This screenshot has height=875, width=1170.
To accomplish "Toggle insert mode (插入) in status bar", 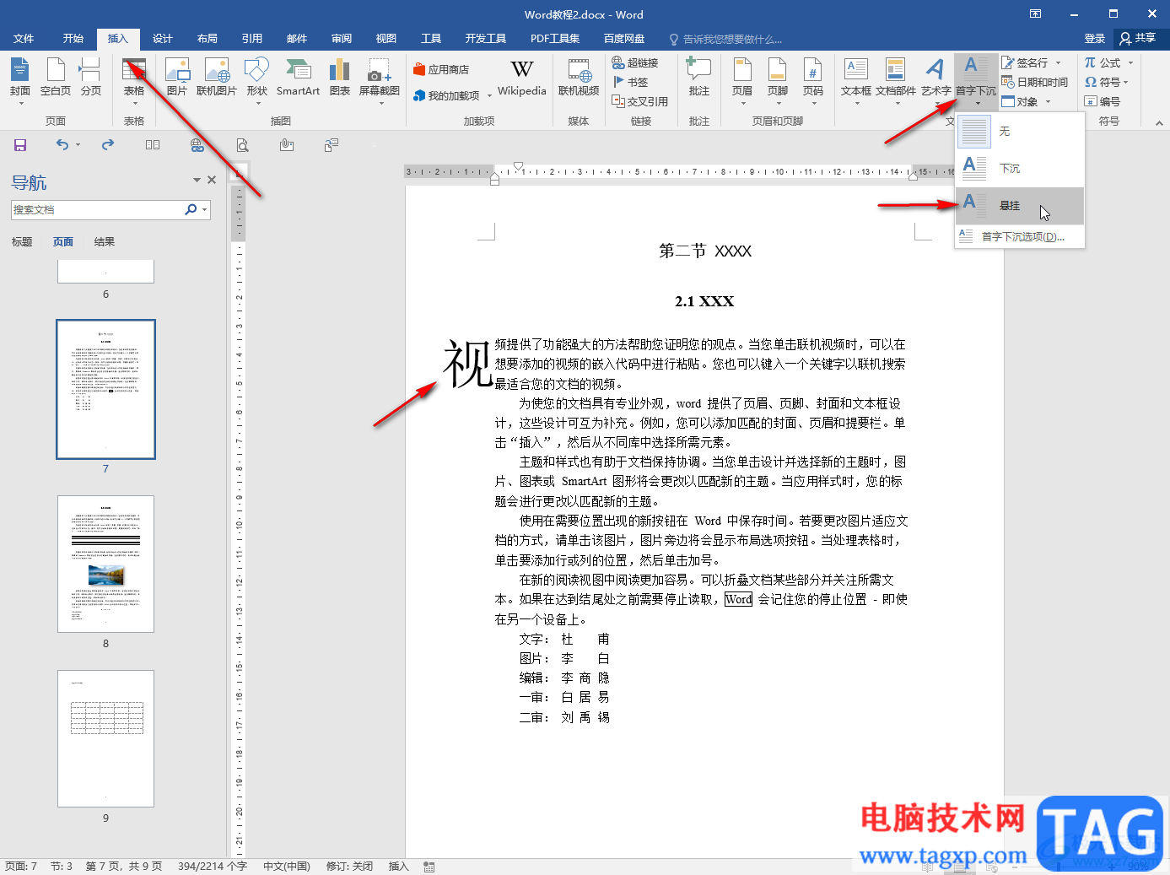I will coord(398,867).
